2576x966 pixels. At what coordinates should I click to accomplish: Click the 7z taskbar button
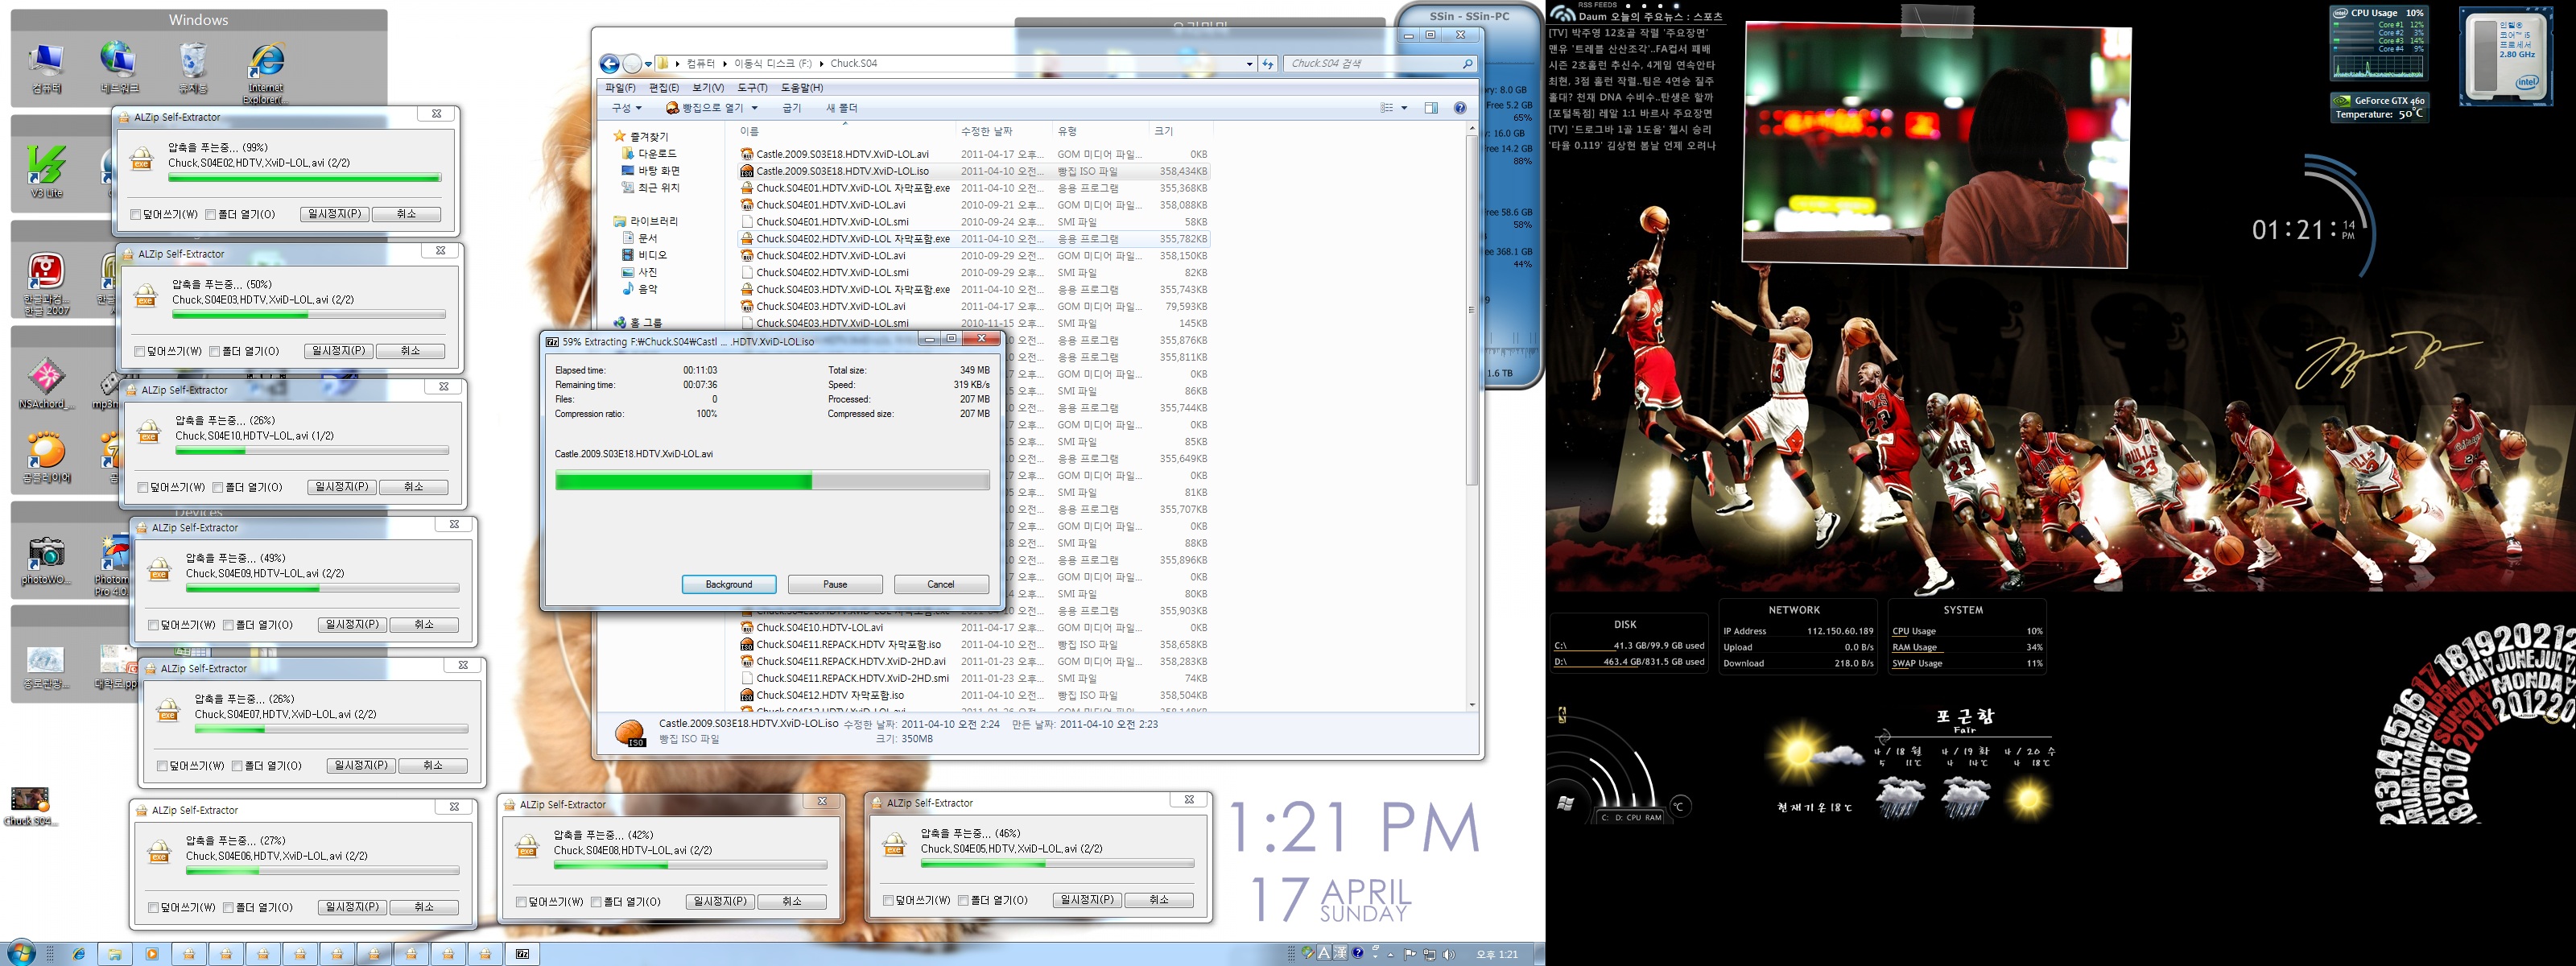[522, 954]
